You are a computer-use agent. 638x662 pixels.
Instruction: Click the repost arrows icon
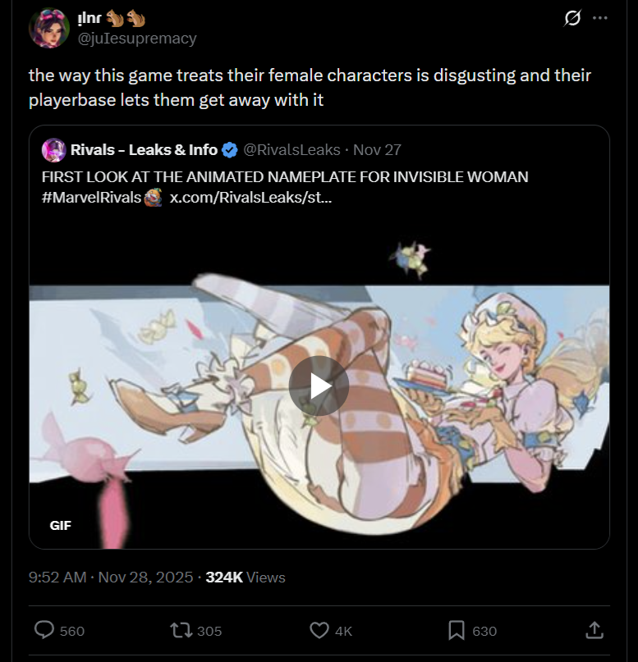(x=181, y=630)
